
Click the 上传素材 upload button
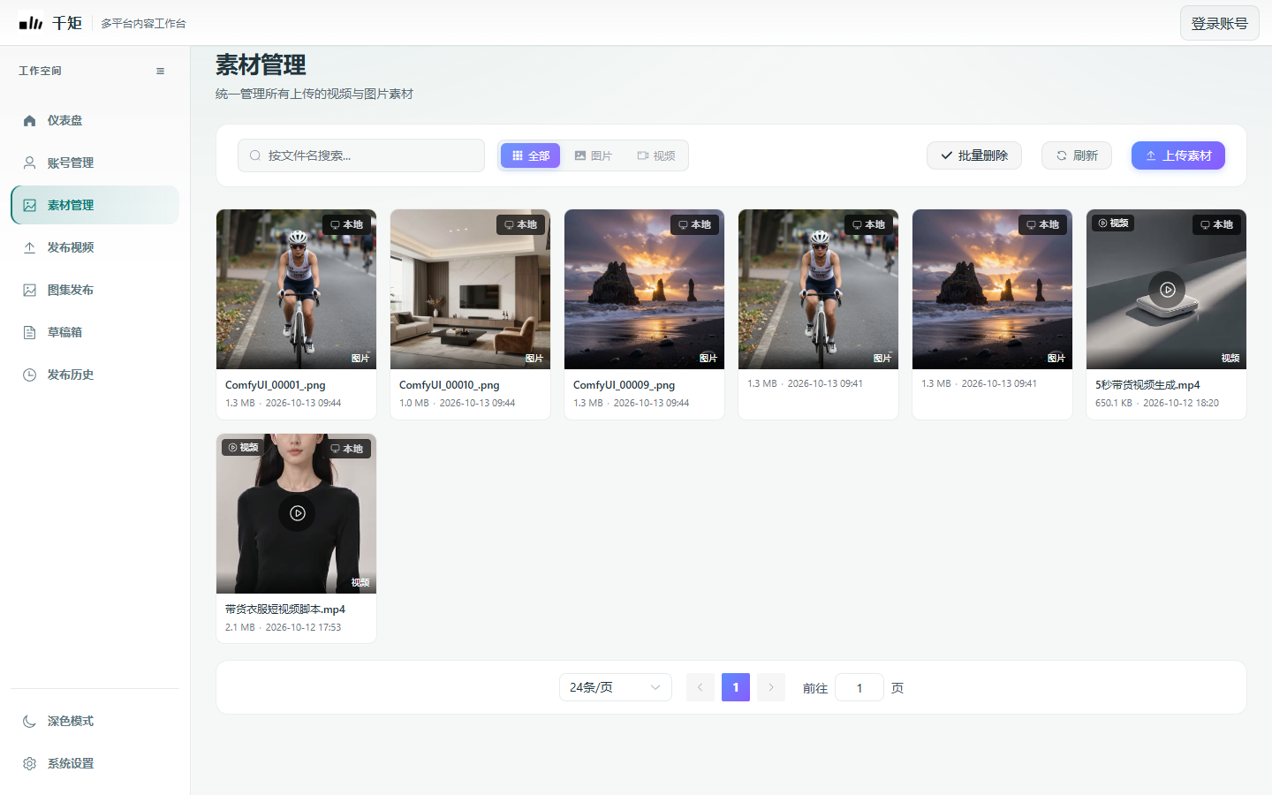[x=1178, y=155]
